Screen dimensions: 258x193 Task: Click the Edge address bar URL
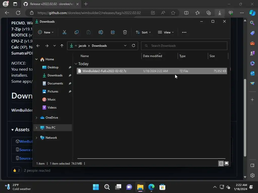89,13
